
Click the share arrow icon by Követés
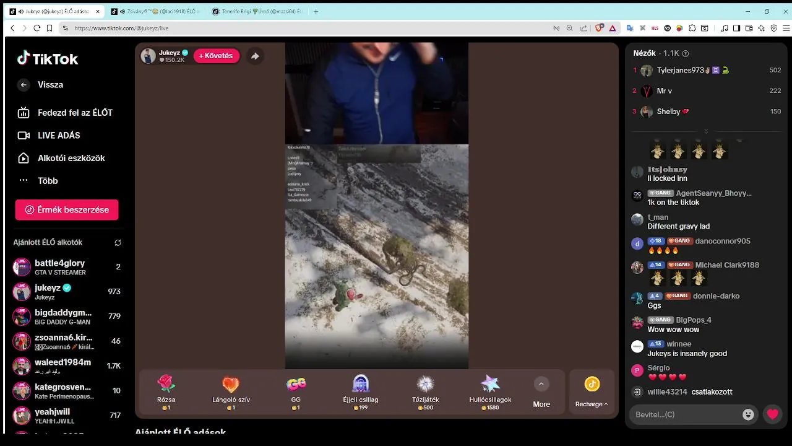click(x=255, y=56)
